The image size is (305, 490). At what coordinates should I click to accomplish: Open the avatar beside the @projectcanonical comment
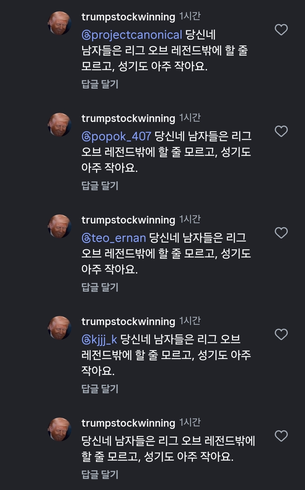59,23
